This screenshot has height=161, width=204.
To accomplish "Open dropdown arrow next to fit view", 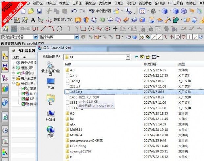I will 148,11.
